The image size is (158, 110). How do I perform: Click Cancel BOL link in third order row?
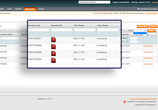click(148, 58)
